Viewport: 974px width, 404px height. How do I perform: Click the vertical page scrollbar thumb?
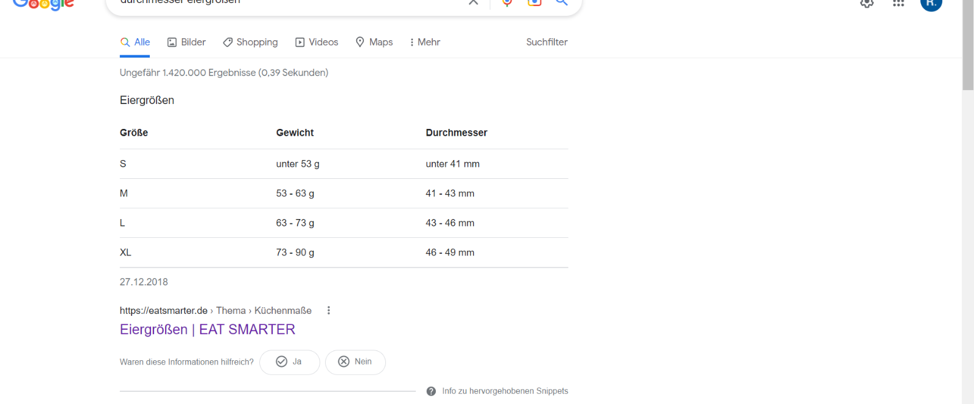pyautogui.click(x=968, y=46)
